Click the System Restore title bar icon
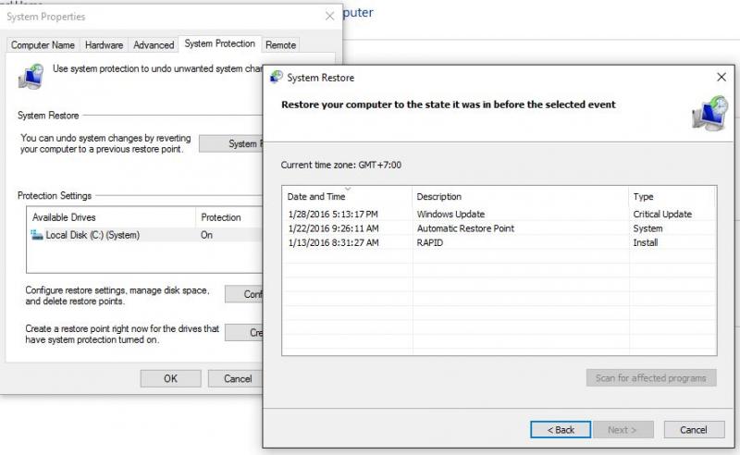Viewport: 740px width, 455px height. 275,78
